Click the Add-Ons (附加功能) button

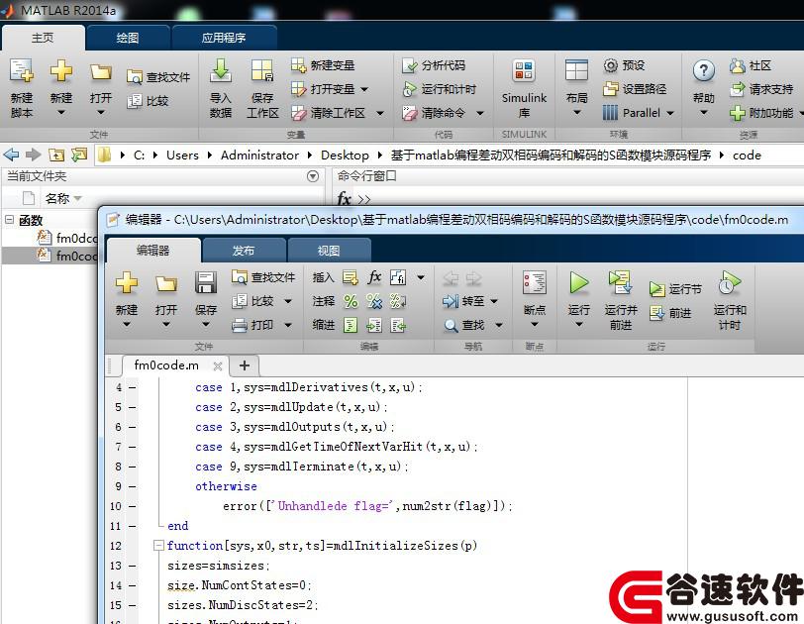(x=762, y=113)
